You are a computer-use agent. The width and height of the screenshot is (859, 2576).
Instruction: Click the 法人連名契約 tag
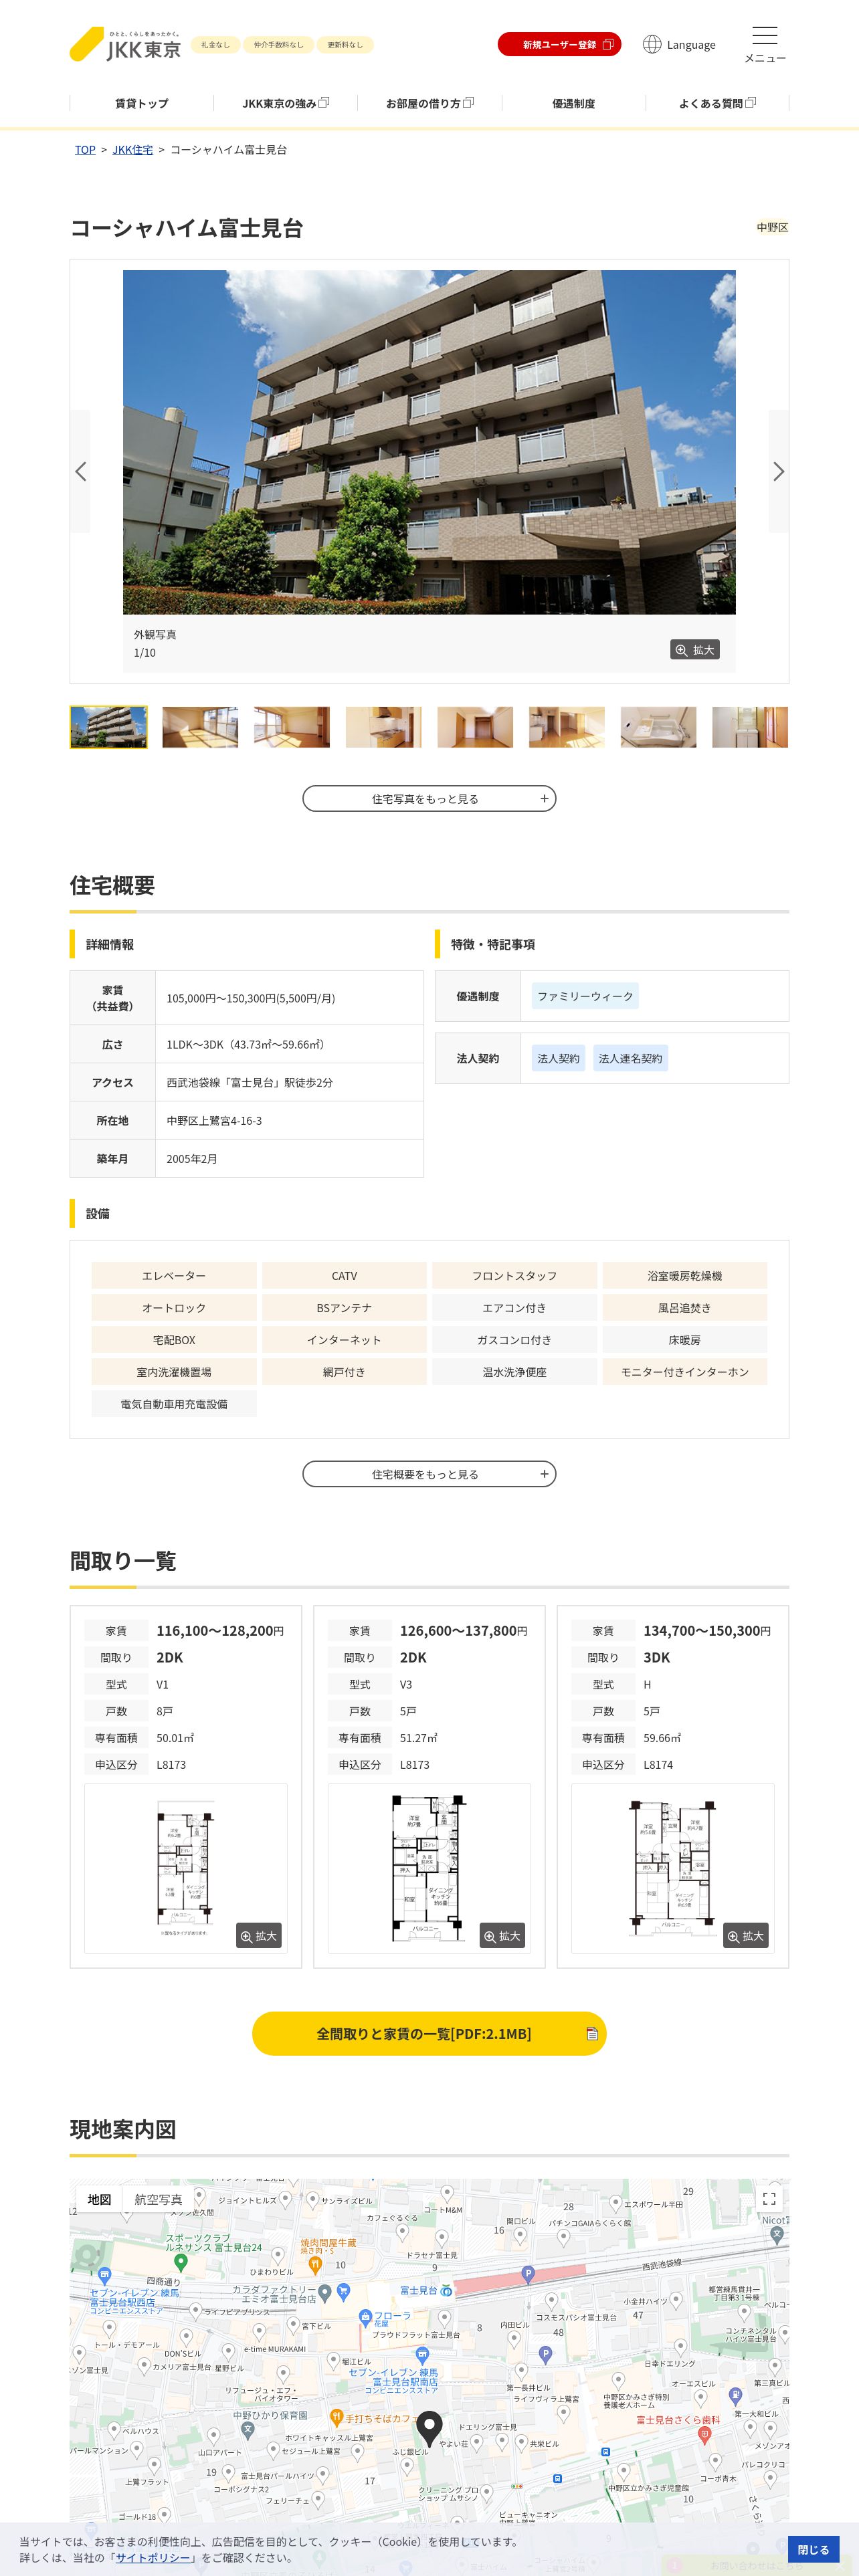[630, 1058]
